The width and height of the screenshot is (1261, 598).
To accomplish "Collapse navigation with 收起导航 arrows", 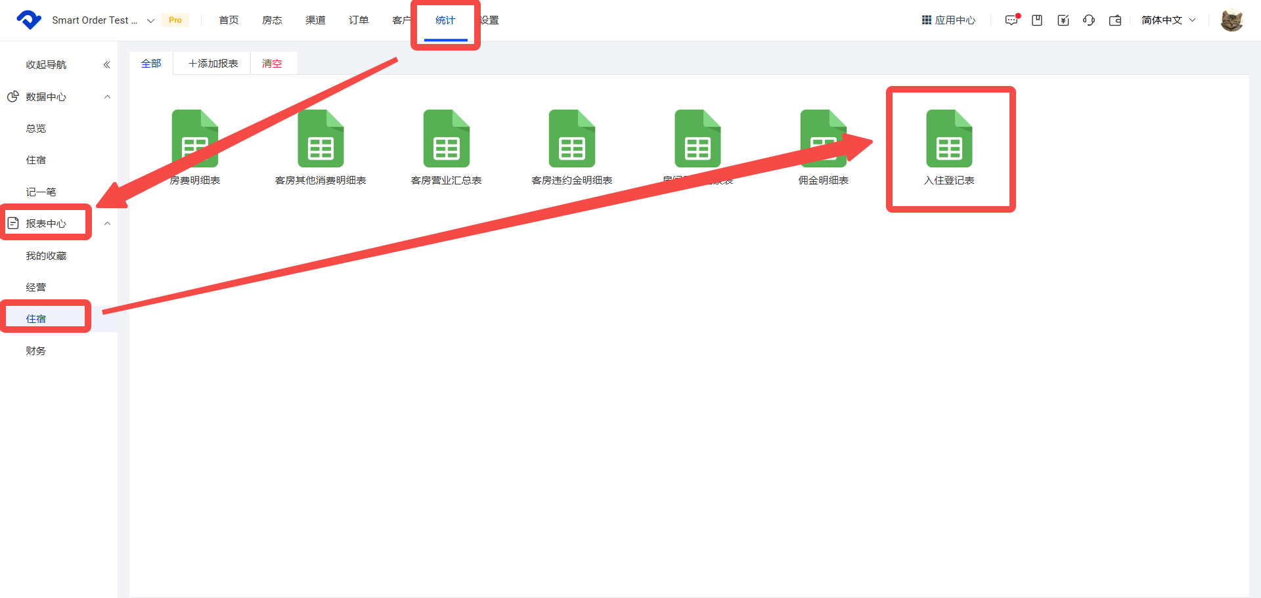I will pyautogui.click(x=106, y=65).
